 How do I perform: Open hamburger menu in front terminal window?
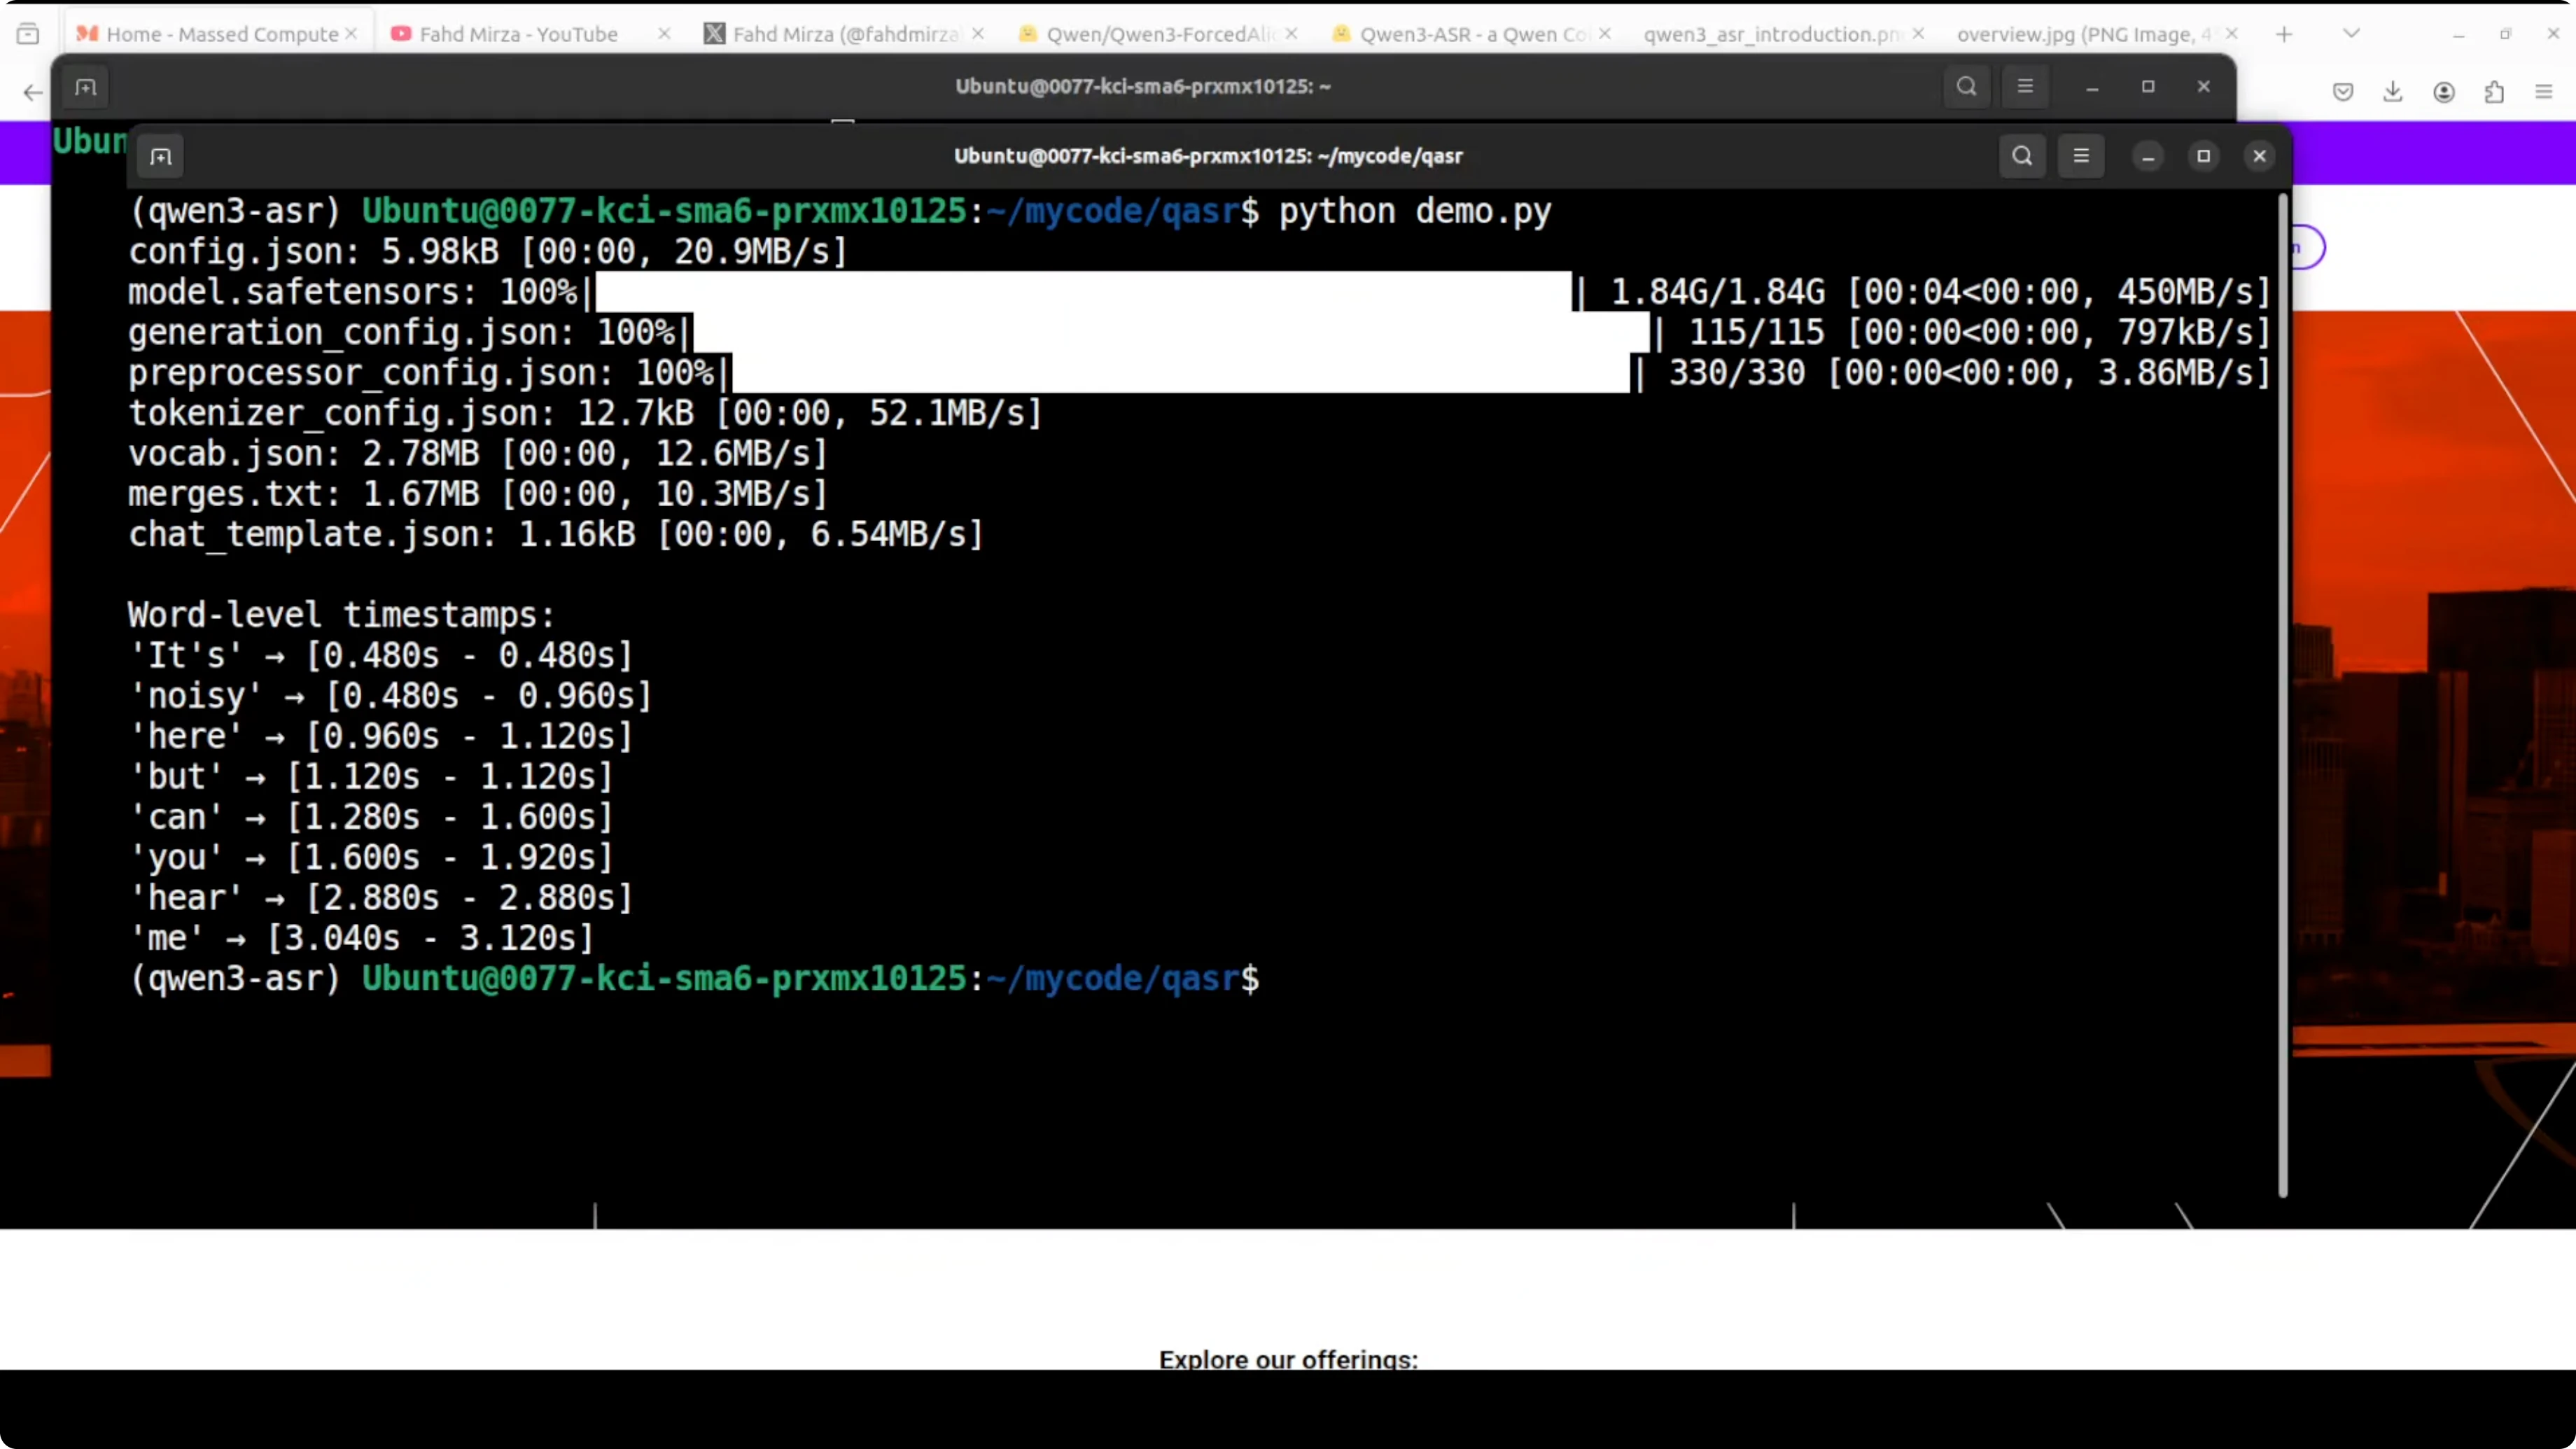point(2080,156)
